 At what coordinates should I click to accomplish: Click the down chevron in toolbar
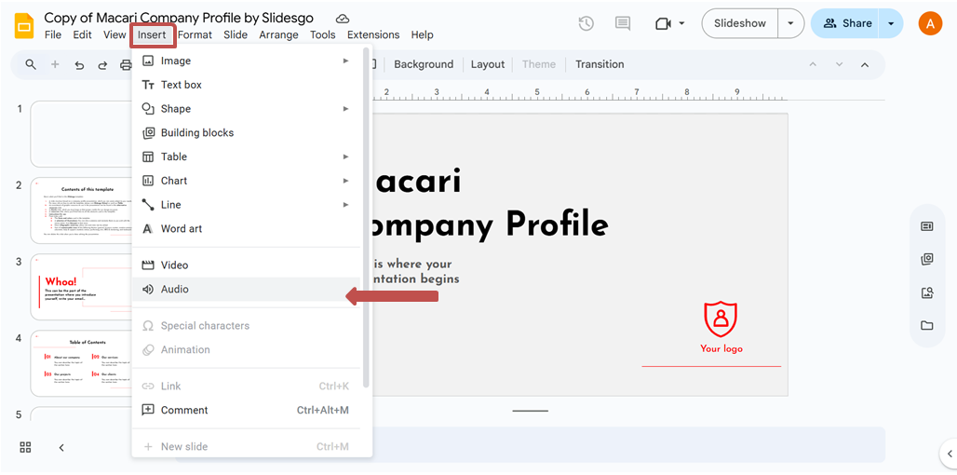[839, 64]
